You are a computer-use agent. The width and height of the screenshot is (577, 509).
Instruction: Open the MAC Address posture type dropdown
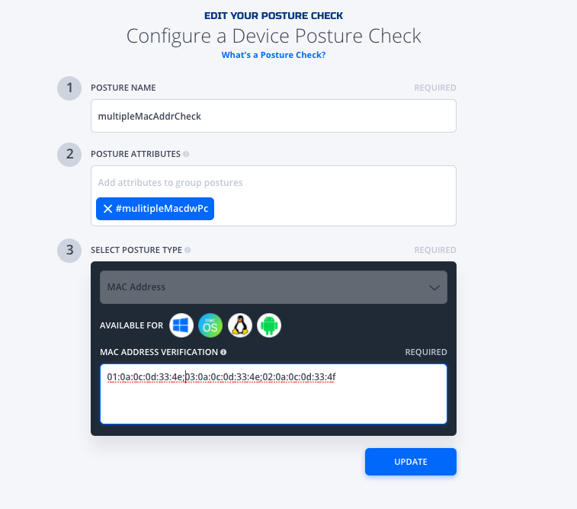(274, 287)
